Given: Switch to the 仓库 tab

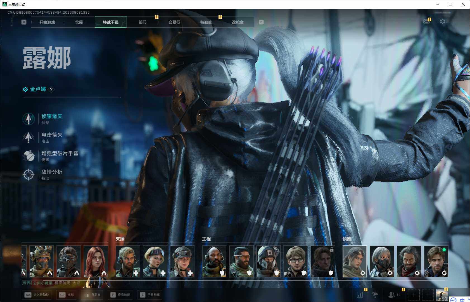Looking at the screenshot, I should click(79, 22).
